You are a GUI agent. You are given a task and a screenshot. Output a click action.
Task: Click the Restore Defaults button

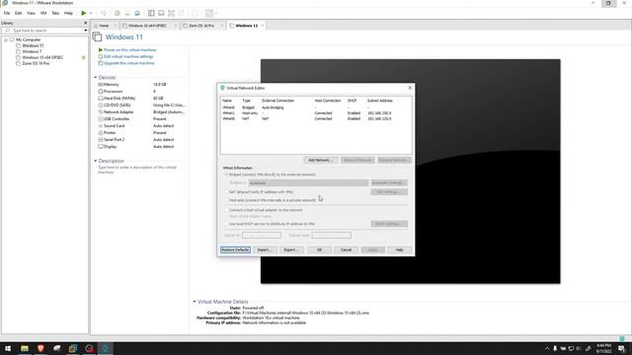point(235,249)
